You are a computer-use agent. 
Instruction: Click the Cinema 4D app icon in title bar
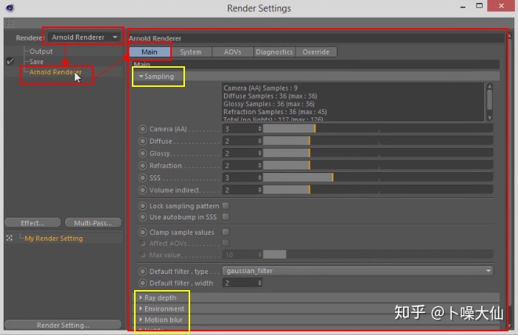coord(10,7)
